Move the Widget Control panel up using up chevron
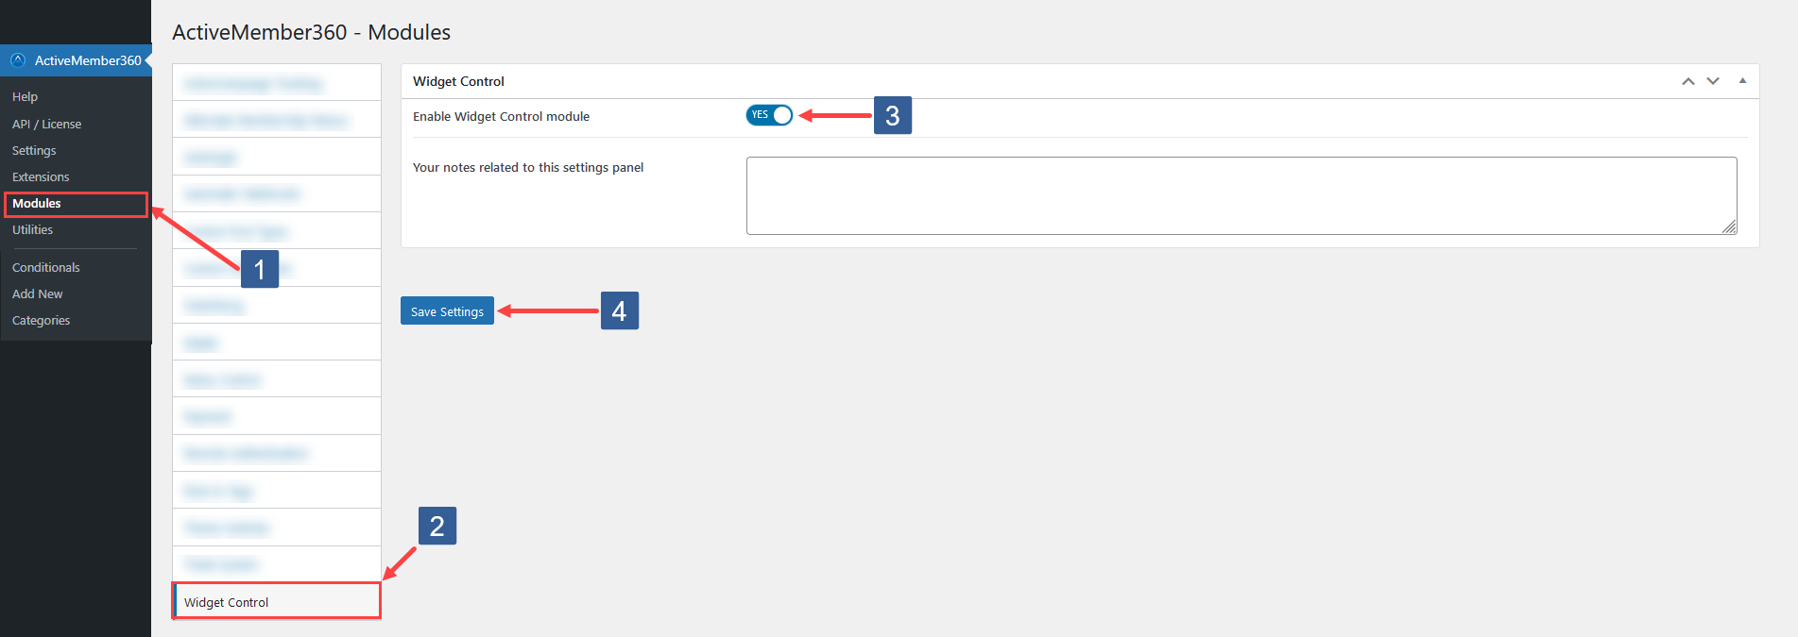 pyautogui.click(x=1687, y=81)
